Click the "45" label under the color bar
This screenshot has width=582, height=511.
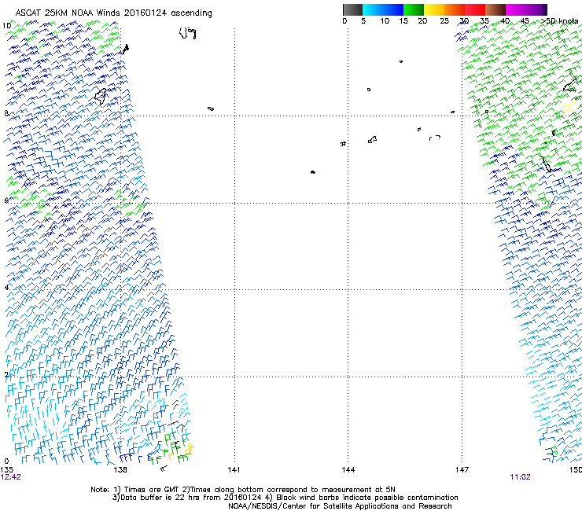tap(525, 21)
